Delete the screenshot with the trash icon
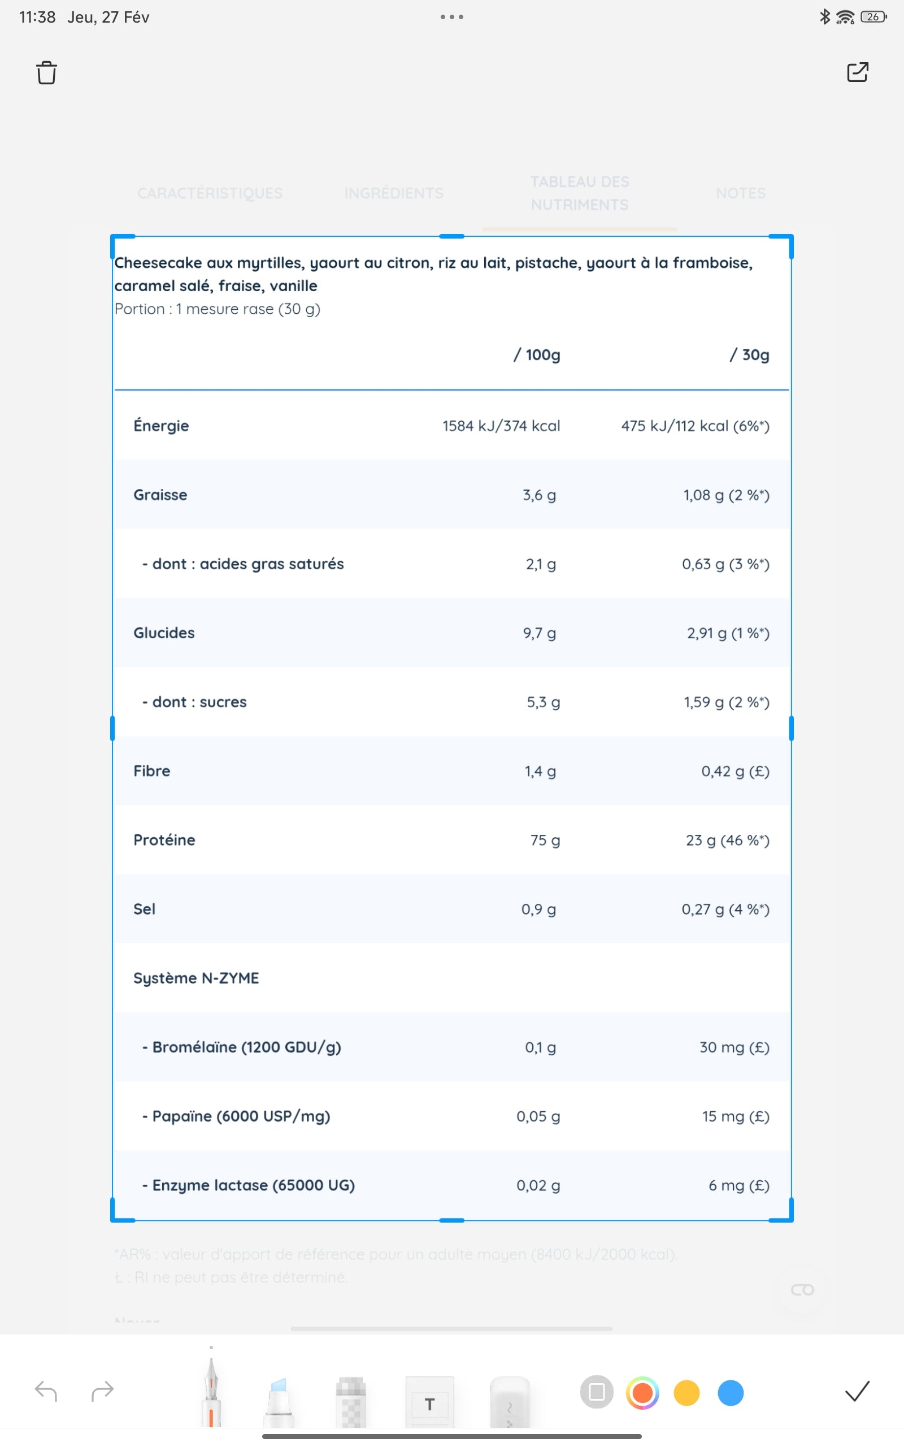 coord(46,72)
